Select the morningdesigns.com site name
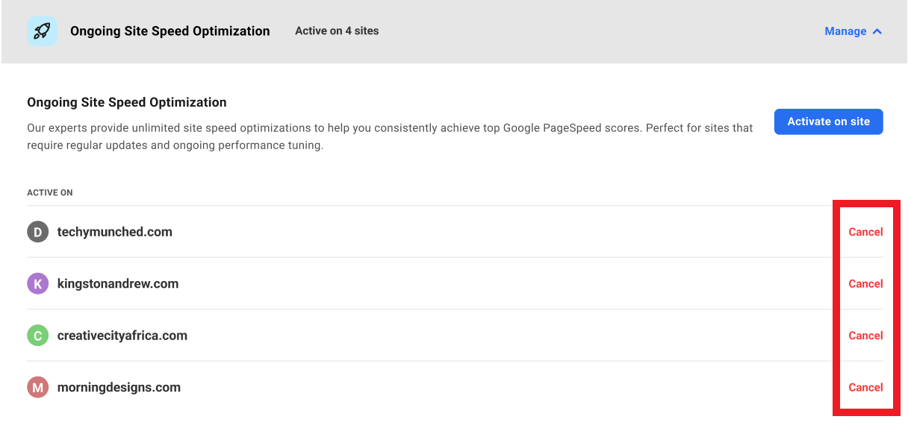Viewport: 911px width, 434px height. [119, 387]
